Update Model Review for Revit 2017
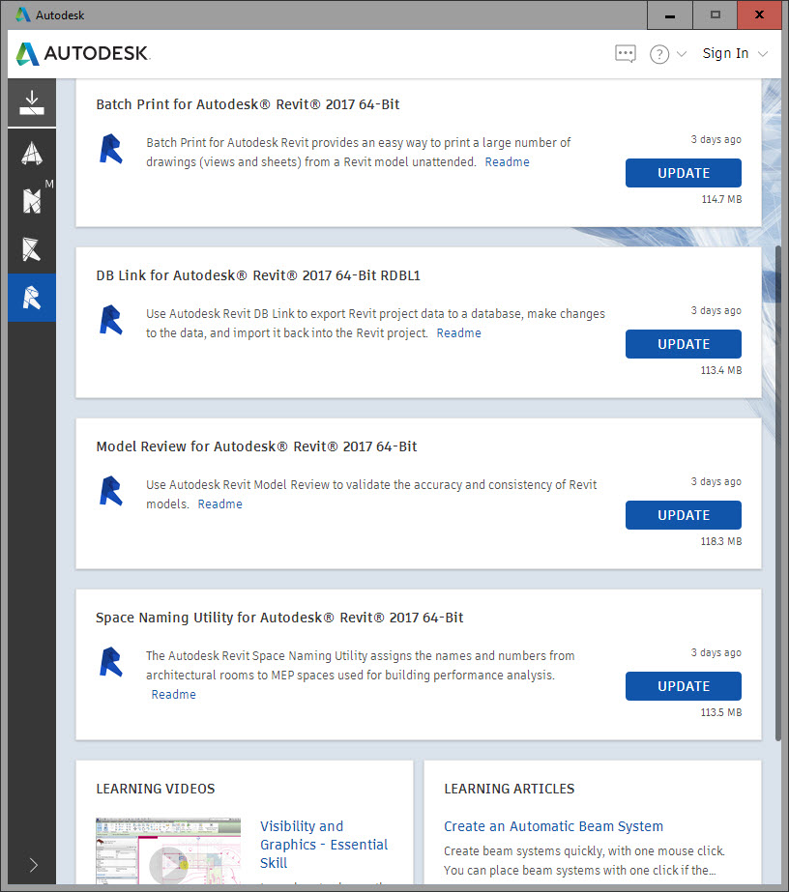 [683, 515]
